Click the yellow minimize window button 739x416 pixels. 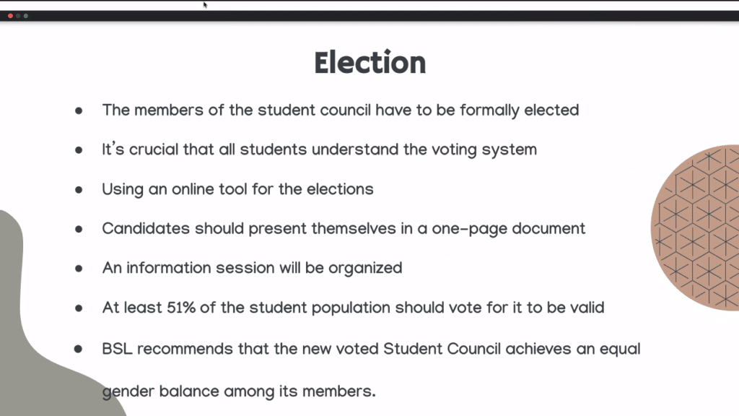(x=19, y=16)
